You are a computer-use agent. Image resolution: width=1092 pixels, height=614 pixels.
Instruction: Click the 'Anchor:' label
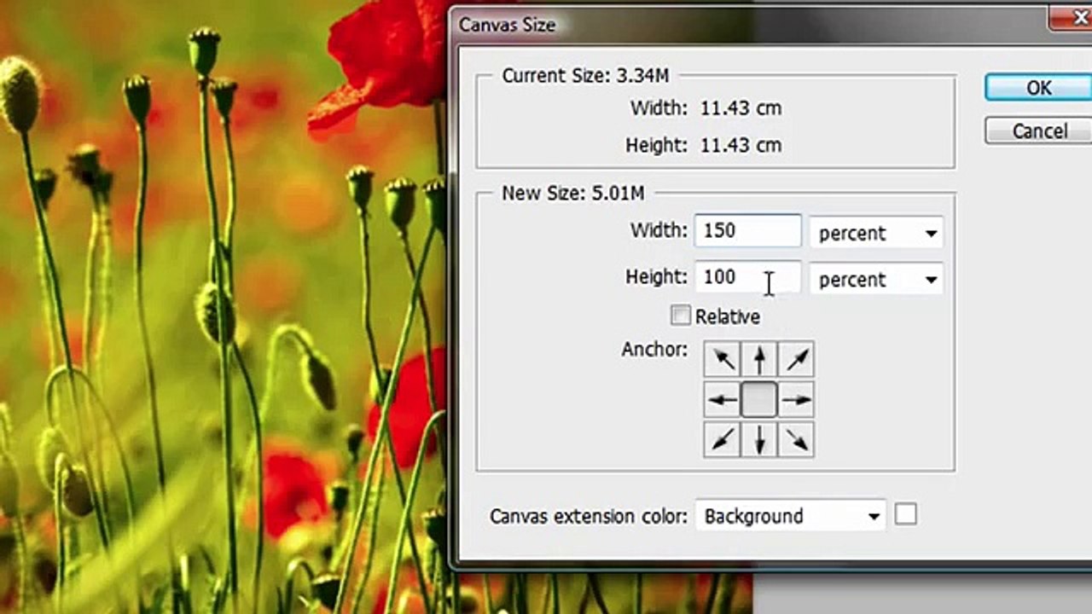pos(654,350)
